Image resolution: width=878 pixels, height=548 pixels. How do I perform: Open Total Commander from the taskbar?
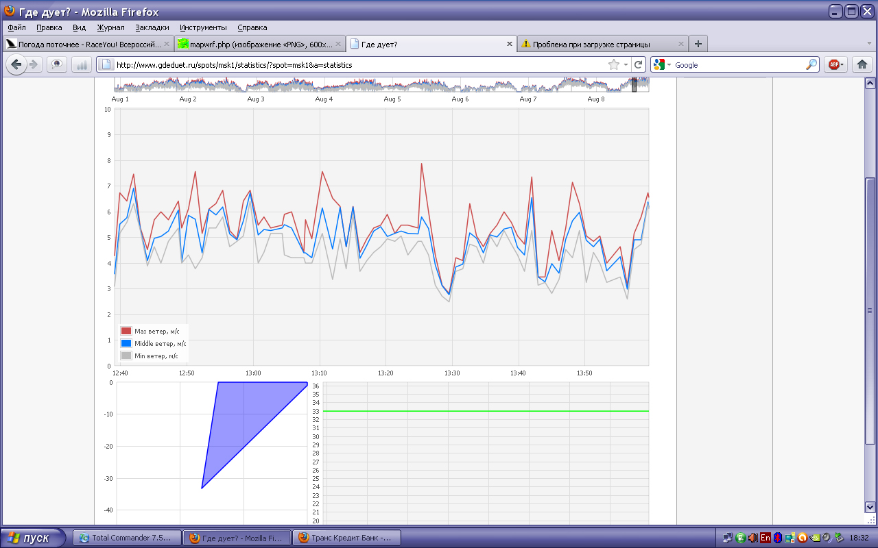(129, 538)
